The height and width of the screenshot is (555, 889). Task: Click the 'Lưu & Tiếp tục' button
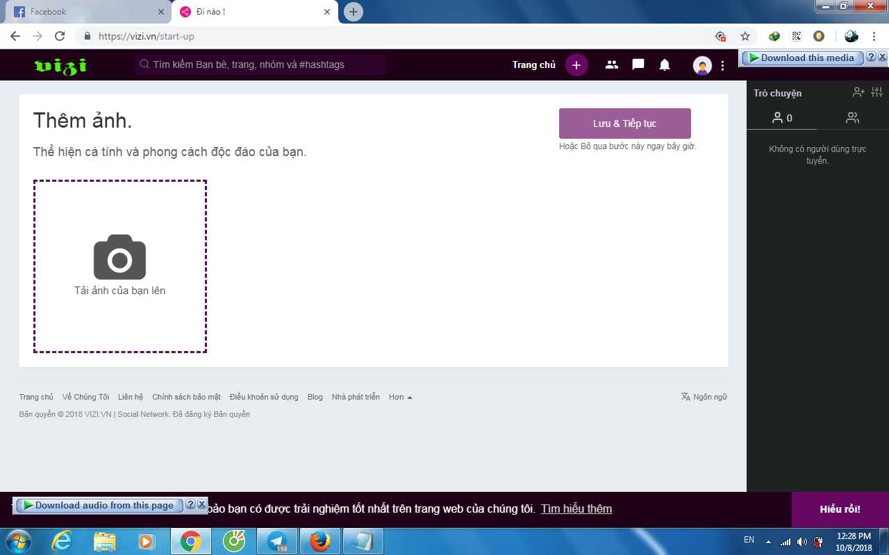coord(624,123)
